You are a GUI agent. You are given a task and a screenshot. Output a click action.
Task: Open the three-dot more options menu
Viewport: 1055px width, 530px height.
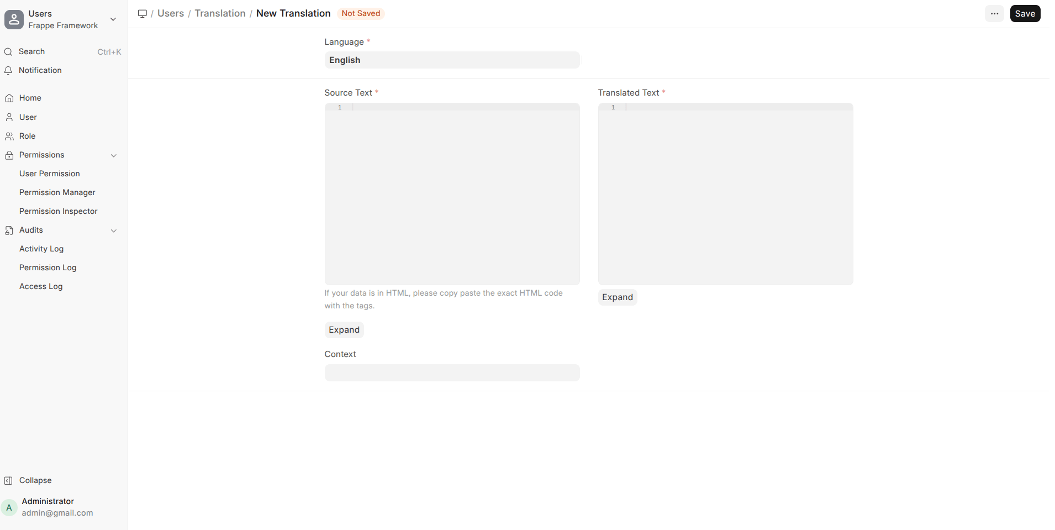(994, 14)
